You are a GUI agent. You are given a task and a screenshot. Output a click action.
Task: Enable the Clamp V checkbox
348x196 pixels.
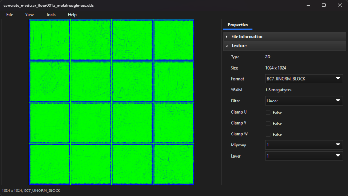coord(268,124)
